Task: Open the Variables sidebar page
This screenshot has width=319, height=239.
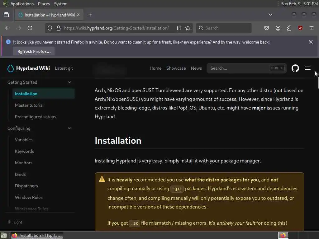Action: click(x=24, y=140)
